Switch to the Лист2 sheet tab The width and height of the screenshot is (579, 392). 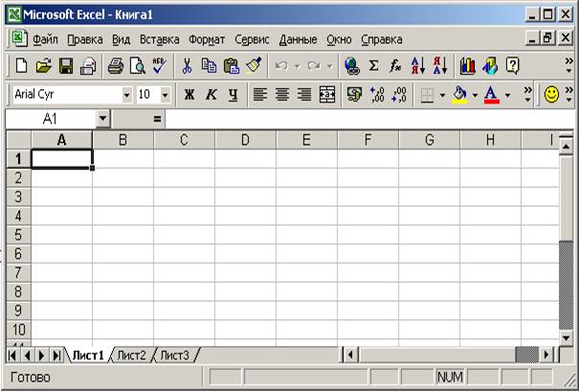pos(131,356)
